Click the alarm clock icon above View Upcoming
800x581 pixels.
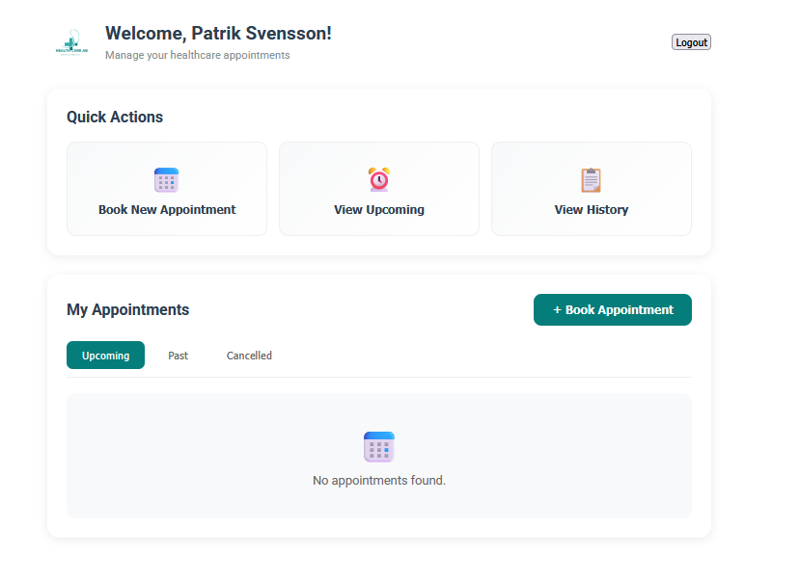coord(378,179)
